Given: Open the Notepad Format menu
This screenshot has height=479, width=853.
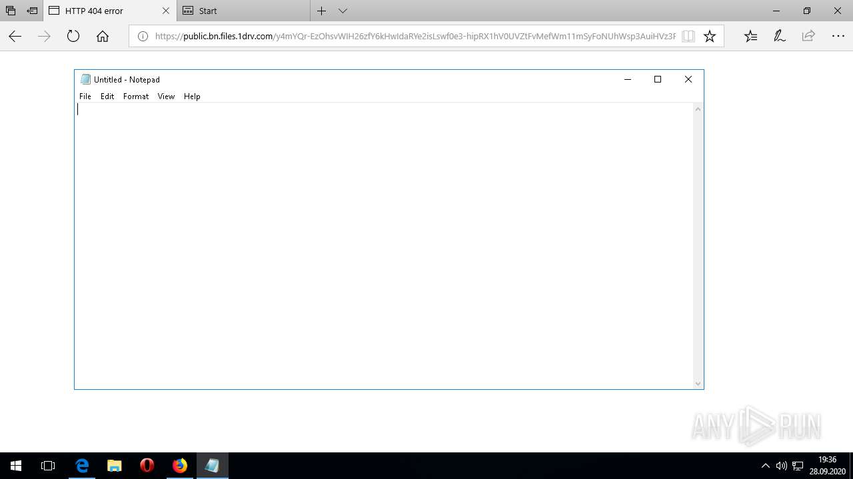Looking at the screenshot, I should (136, 96).
